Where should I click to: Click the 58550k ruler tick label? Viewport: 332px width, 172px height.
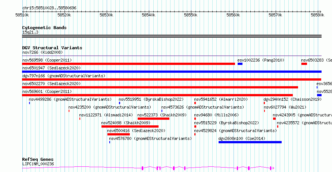[x=191, y=15]
